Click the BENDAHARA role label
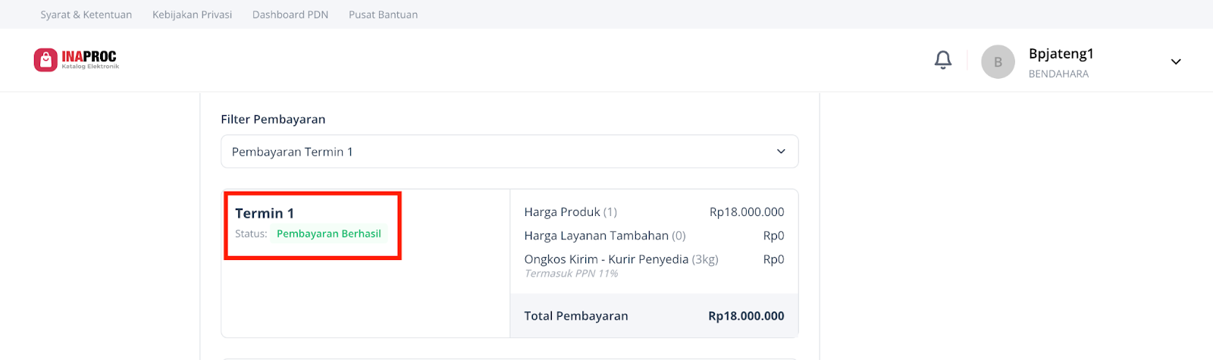Screen dimensions: 1213x360 click(1058, 74)
